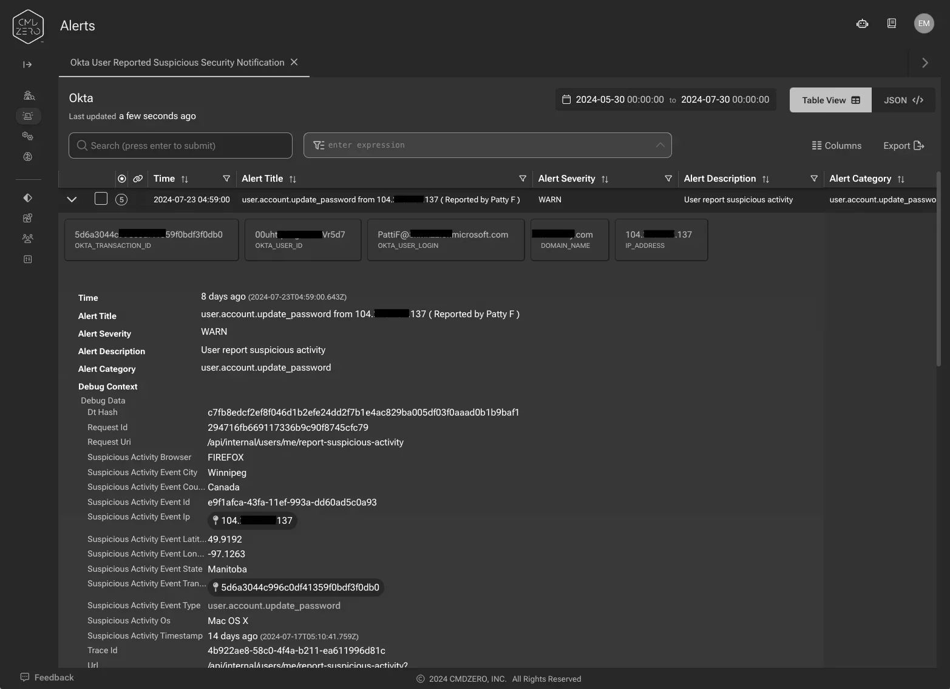This screenshot has height=689, width=950.
Task: Filter the Alert Severity column
Action: click(x=668, y=179)
